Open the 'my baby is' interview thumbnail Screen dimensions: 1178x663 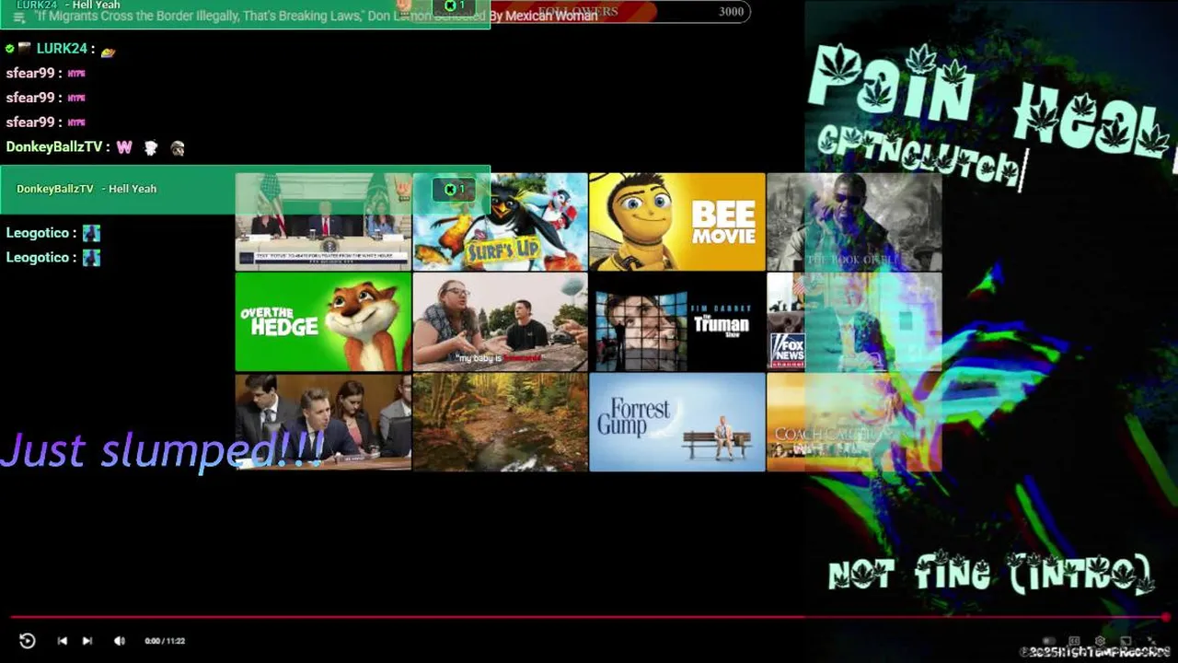click(x=501, y=321)
